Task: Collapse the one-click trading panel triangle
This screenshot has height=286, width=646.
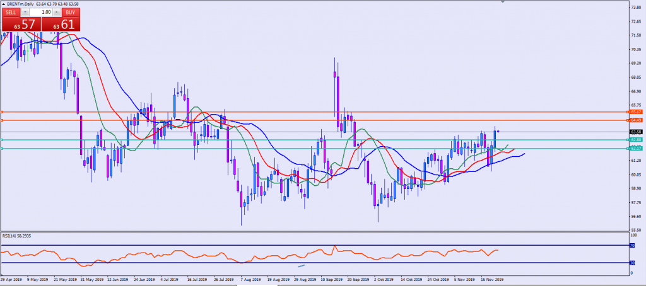Action: click(x=3, y=3)
